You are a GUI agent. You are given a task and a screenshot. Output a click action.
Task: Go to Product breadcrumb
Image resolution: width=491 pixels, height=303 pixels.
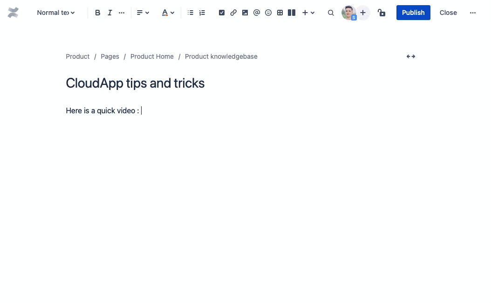78,56
